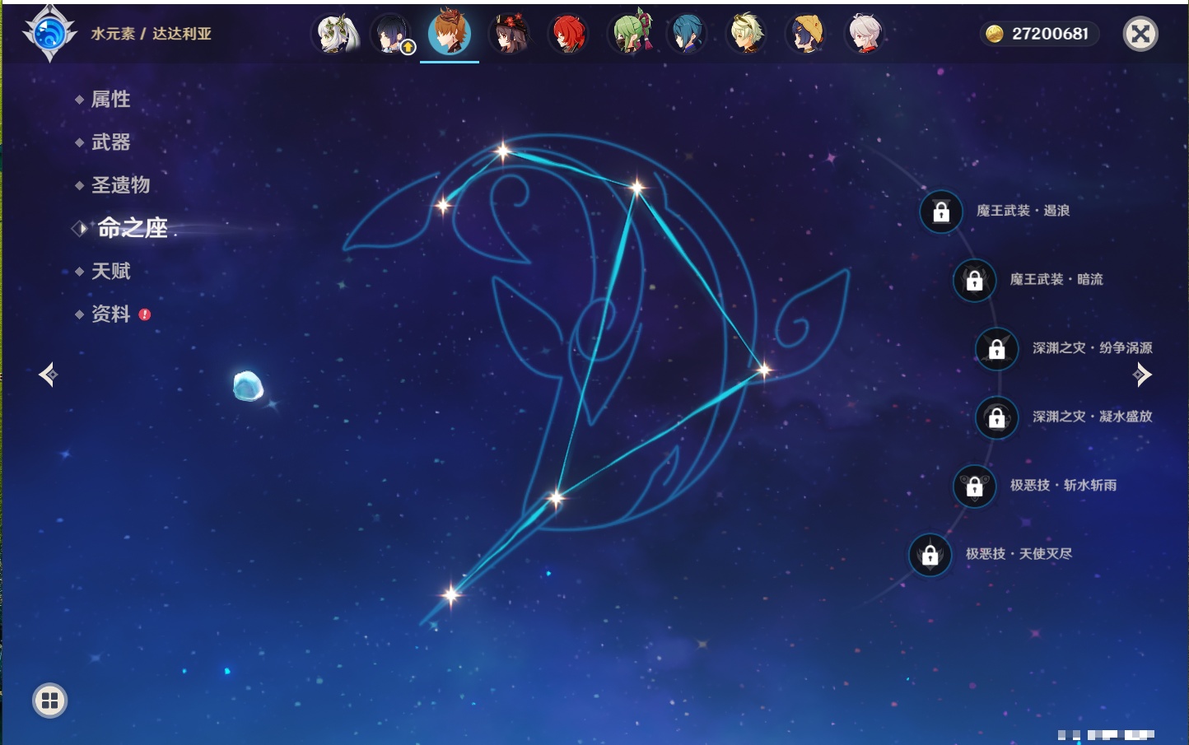Open the 属性 attributes tab

[x=110, y=100]
